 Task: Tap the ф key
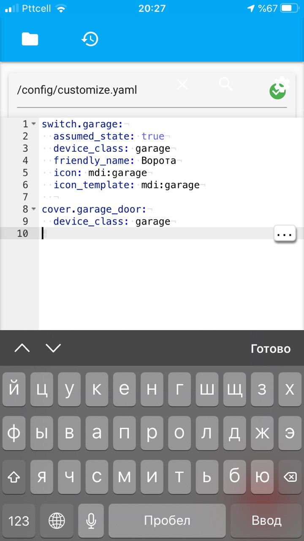tap(14, 433)
